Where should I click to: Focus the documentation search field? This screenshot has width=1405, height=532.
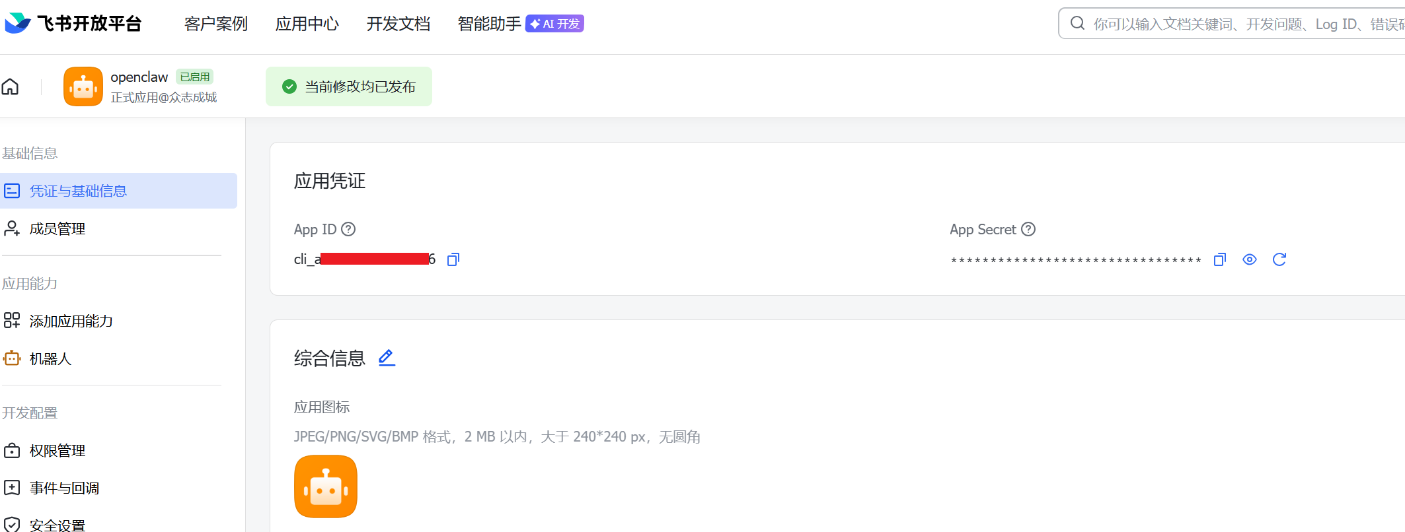tap(1242, 24)
